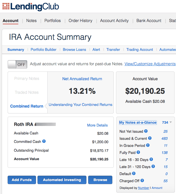Open the Account main tab
Image resolution: width=176 pixels, height=194 pixels.
[x=10, y=21]
